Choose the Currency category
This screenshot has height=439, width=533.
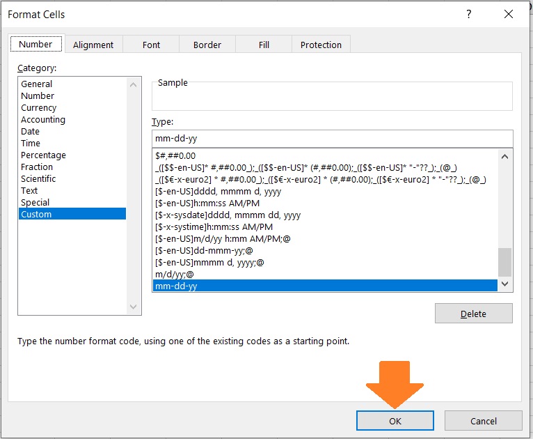click(x=39, y=108)
